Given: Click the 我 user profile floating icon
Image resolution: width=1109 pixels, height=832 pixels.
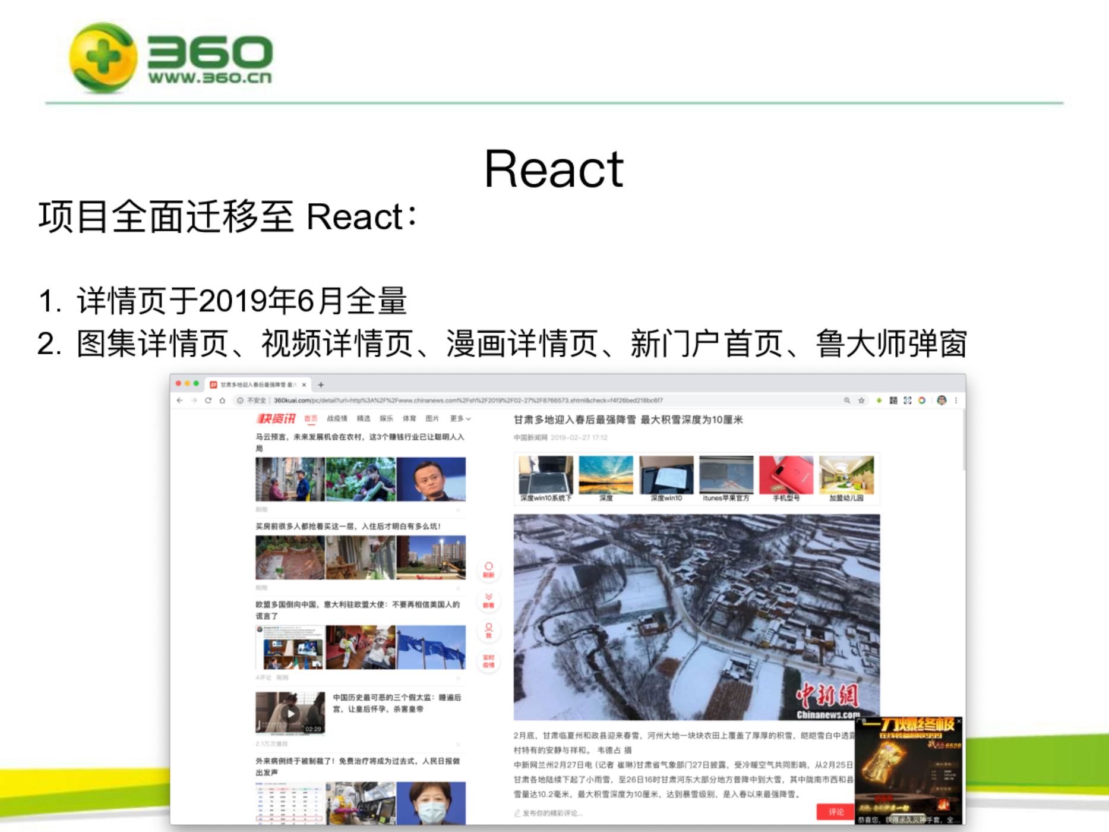Looking at the screenshot, I should 488,631.
